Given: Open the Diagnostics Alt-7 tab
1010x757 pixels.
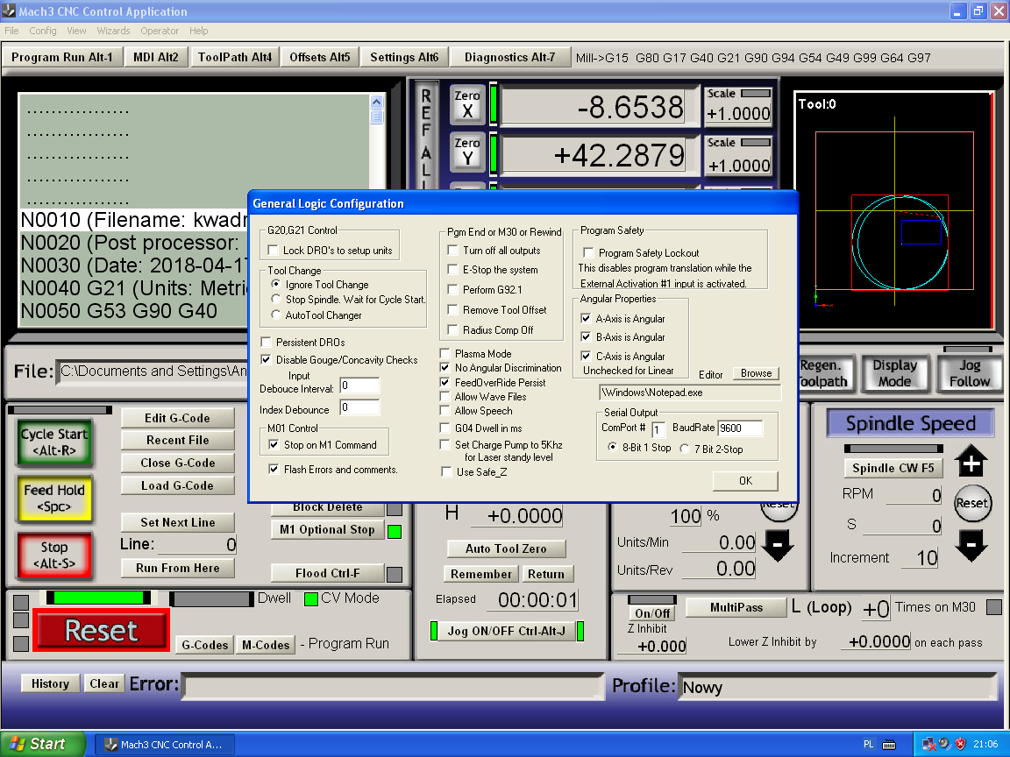Looking at the screenshot, I should point(509,57).
